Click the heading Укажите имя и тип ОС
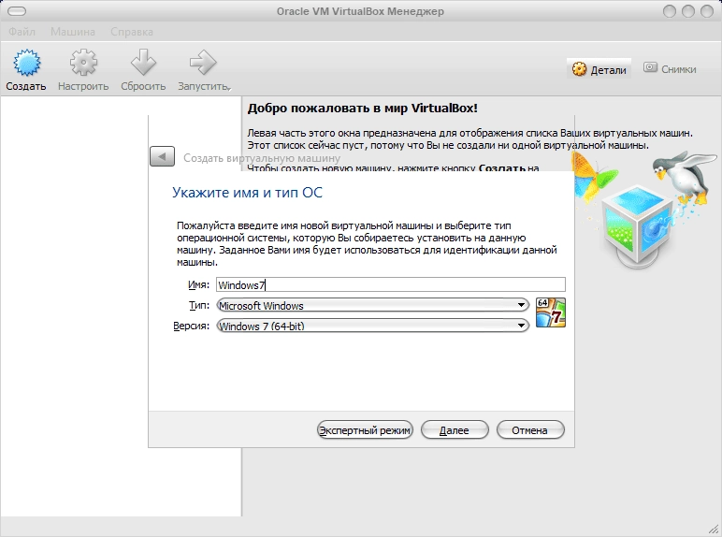Screen dimensions: 722x537 247,192
